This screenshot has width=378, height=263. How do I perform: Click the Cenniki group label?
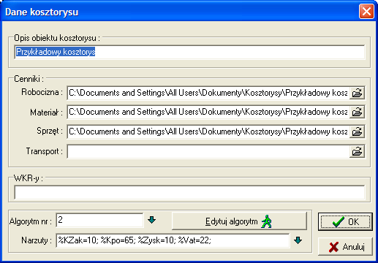tap(29, 79)
